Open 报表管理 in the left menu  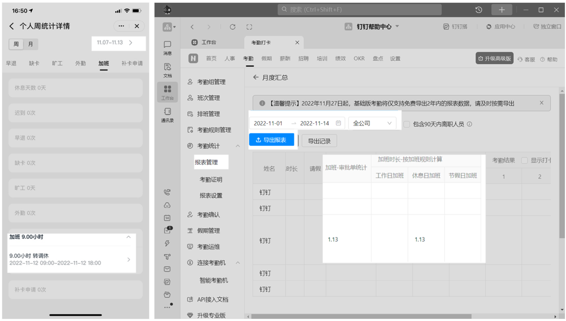click(206, 162)
